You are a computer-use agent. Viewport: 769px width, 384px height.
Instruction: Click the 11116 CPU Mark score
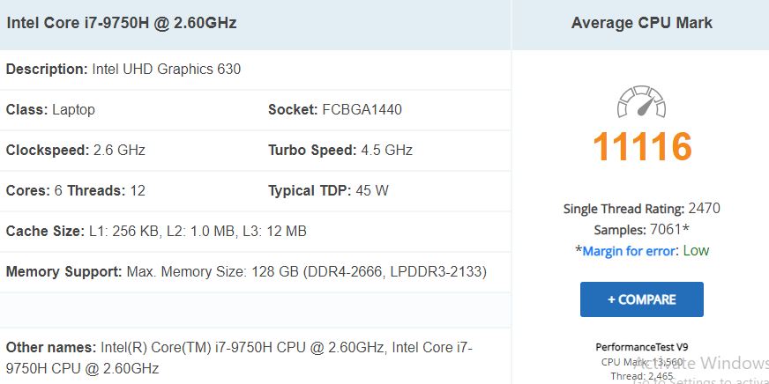point(642,146)
